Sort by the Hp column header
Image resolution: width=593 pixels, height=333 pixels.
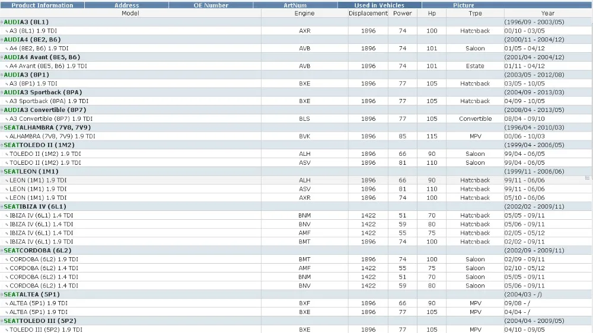point(432,13)
